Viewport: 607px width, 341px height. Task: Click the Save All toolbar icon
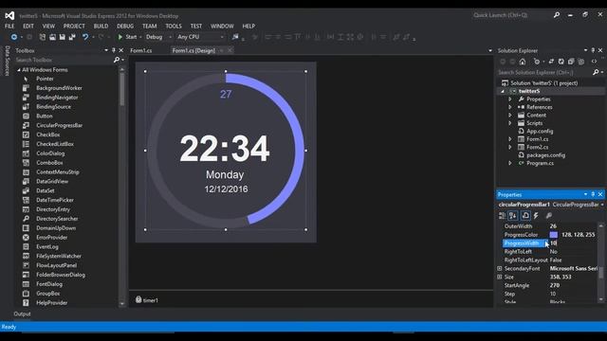pos(72,37)
